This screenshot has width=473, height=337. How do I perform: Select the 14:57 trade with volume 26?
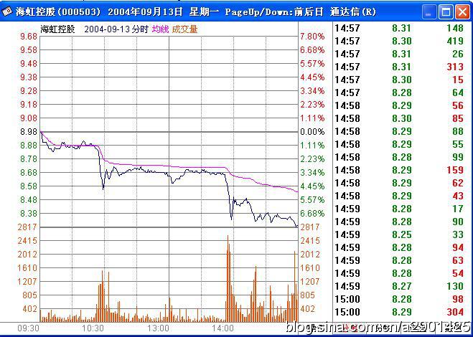point(399,54)
